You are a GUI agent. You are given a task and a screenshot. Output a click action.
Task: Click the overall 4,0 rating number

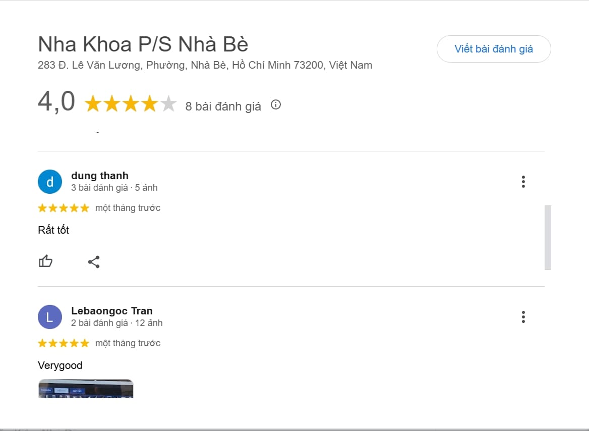click(x=56, y=101)
